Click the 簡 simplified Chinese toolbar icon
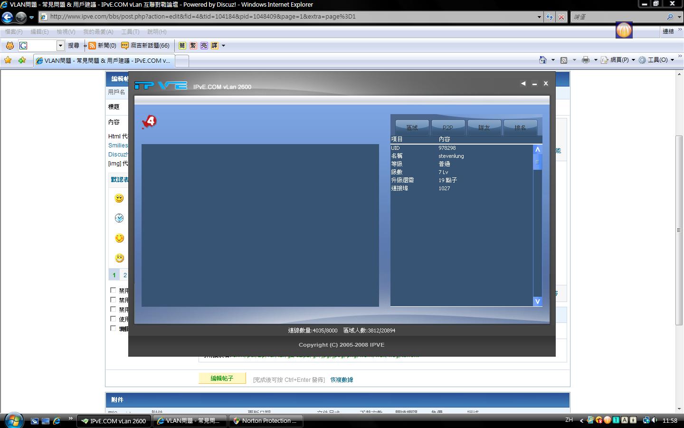This screenshot has height=428, width=684. pos(182,46)
